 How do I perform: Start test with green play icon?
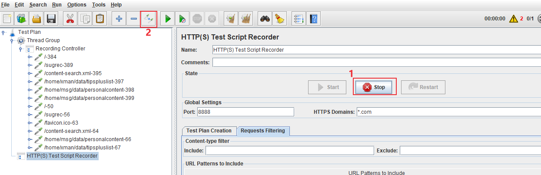(168, 19)
